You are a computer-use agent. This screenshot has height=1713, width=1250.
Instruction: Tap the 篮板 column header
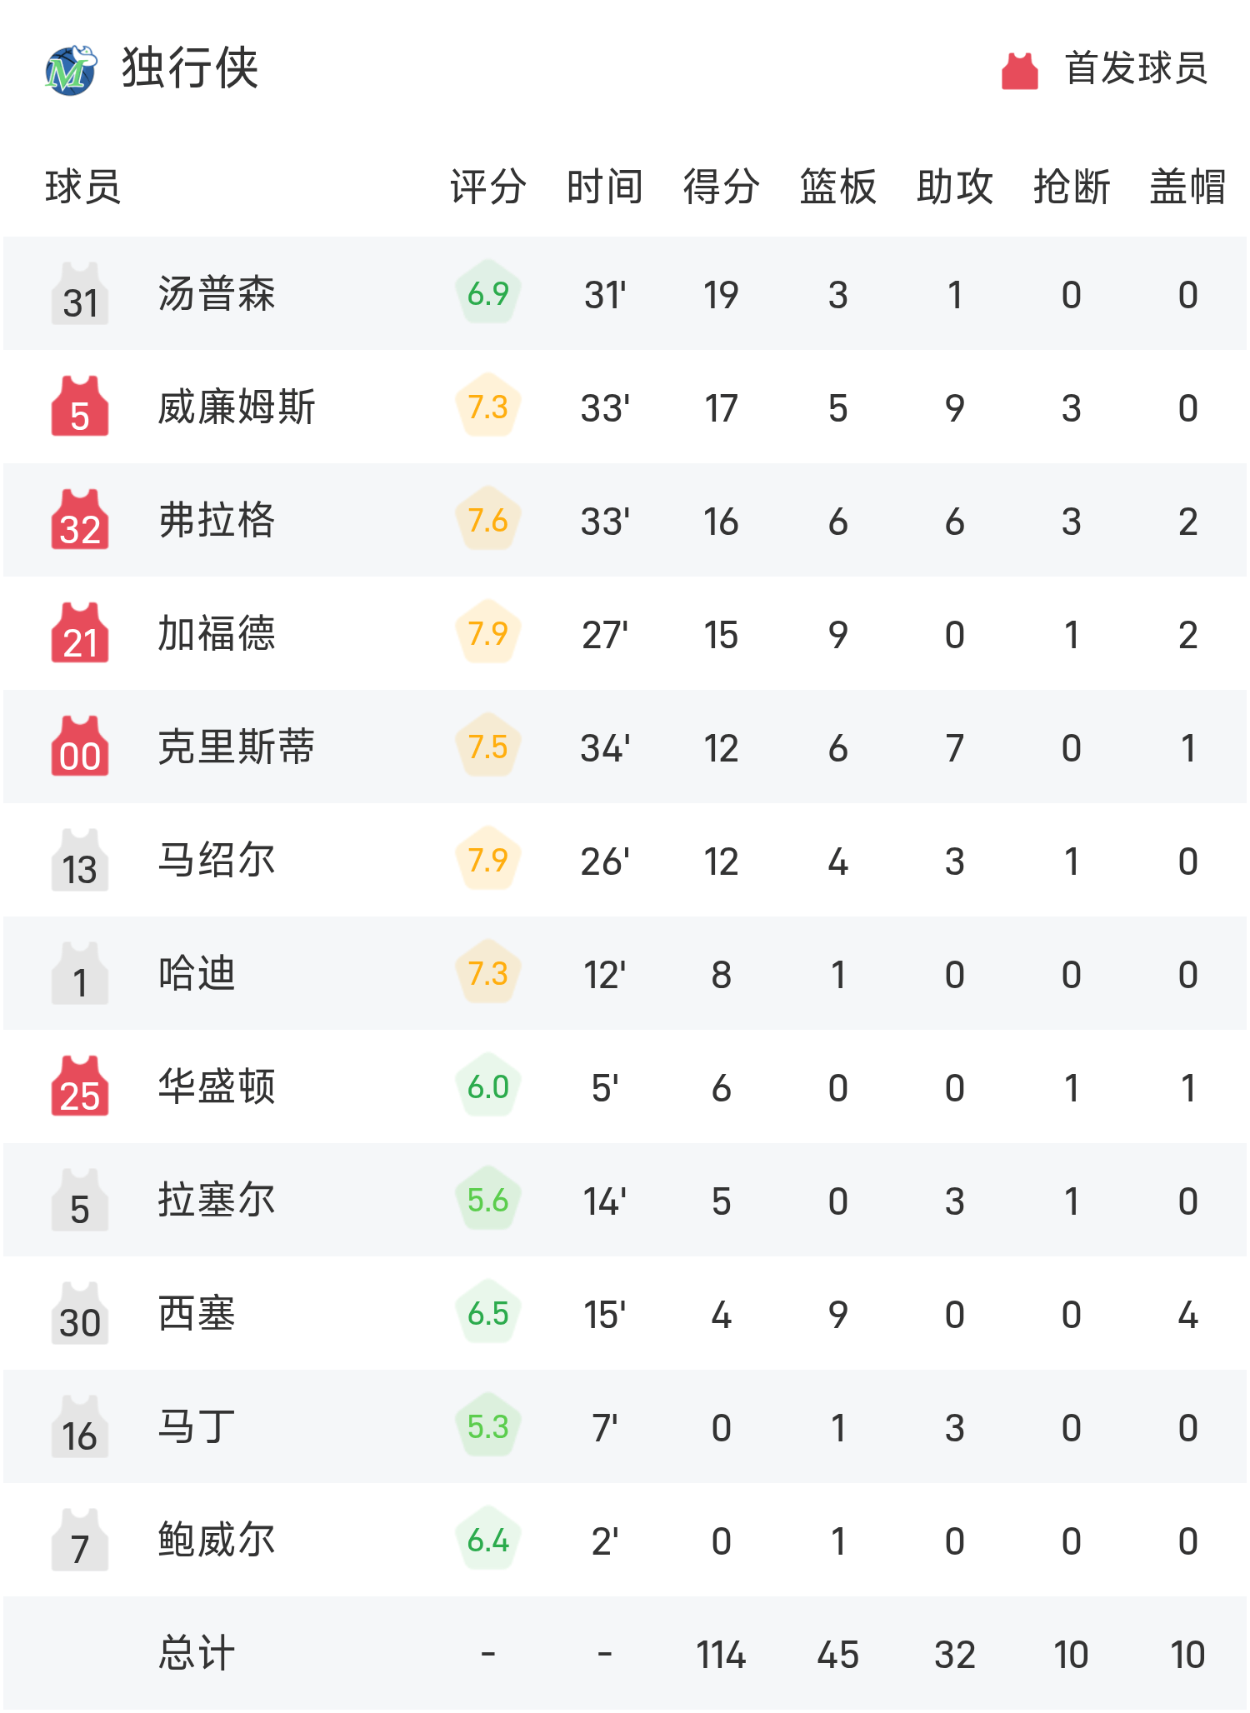click(x=837, y=187)
